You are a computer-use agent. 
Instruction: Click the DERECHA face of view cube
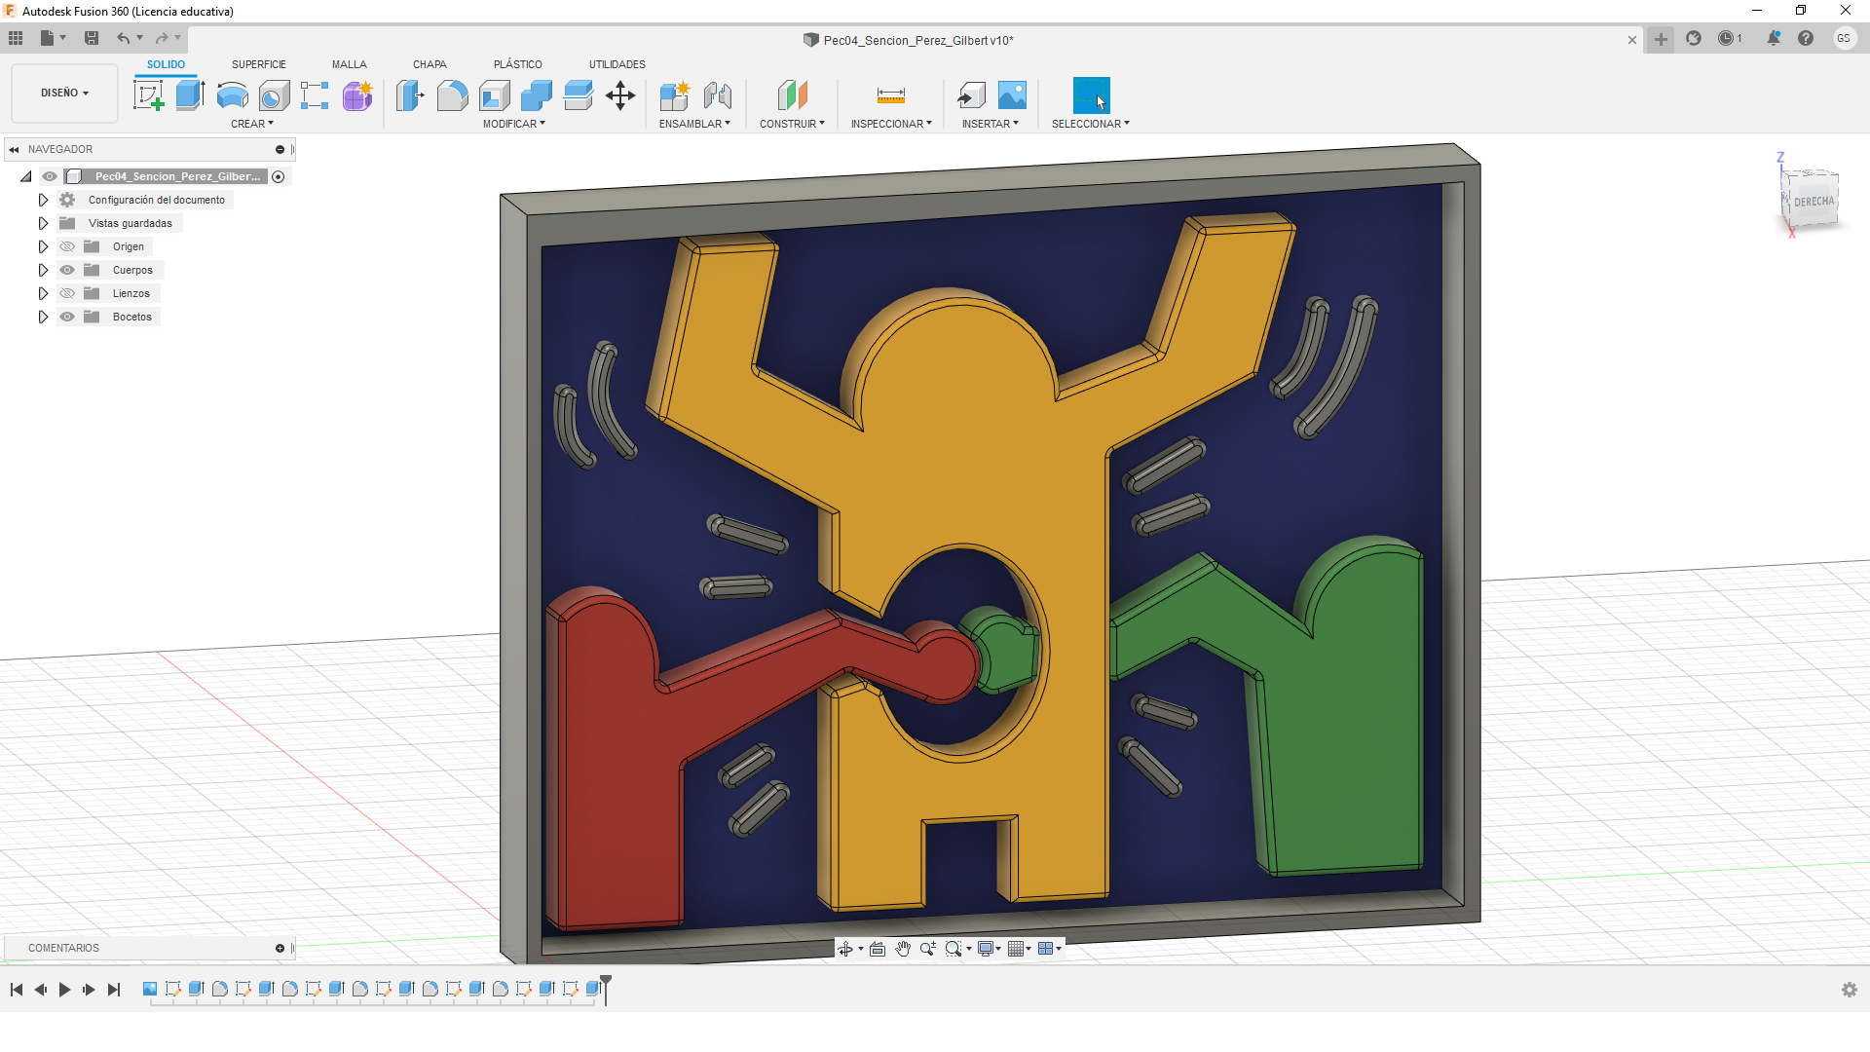(x=1813, y=202)
